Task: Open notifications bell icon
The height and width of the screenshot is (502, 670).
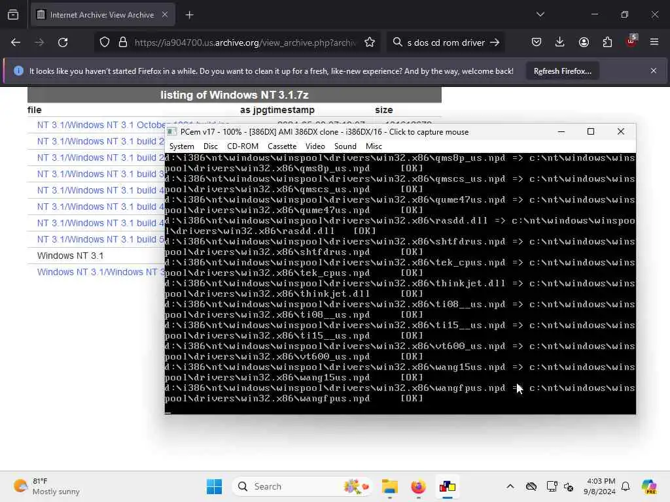Action: (626, 486)
